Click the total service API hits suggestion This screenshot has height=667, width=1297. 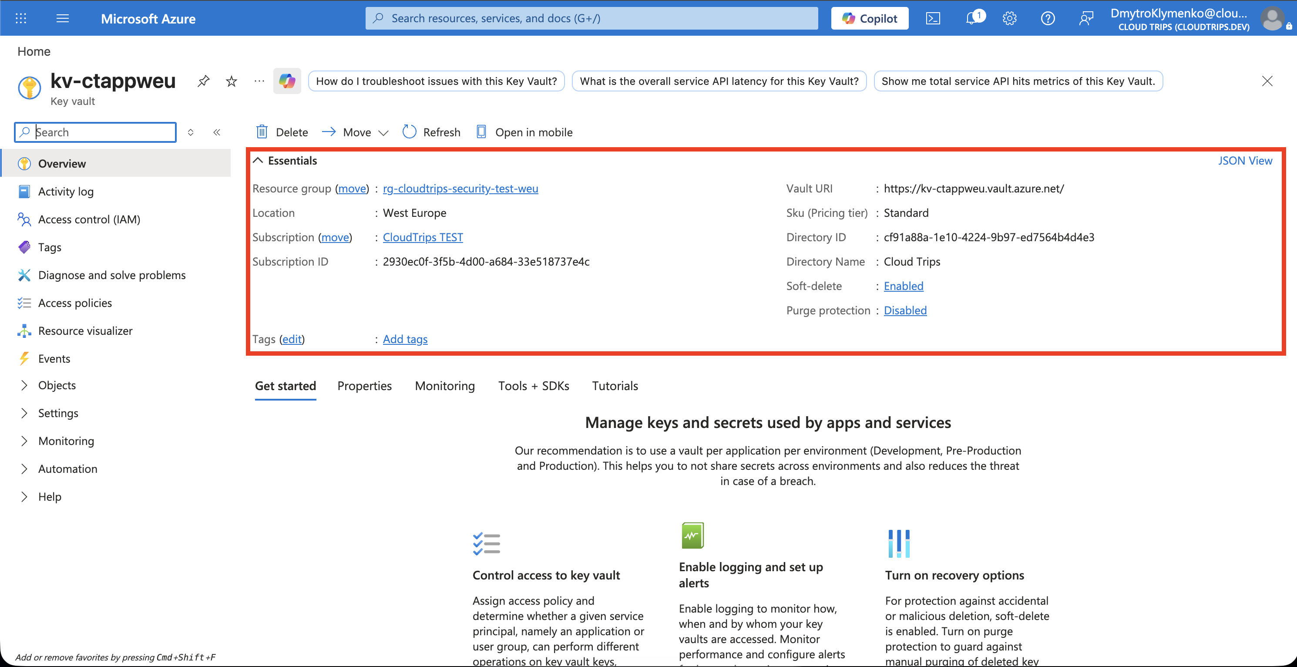[x=1018, y=81]
